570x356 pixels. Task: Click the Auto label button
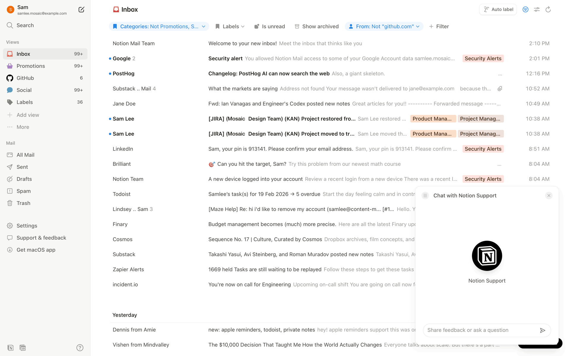[x=498, y=9]
